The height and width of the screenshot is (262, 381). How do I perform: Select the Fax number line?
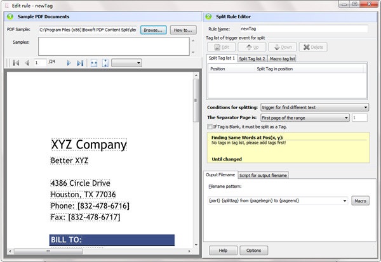(85, 217)
